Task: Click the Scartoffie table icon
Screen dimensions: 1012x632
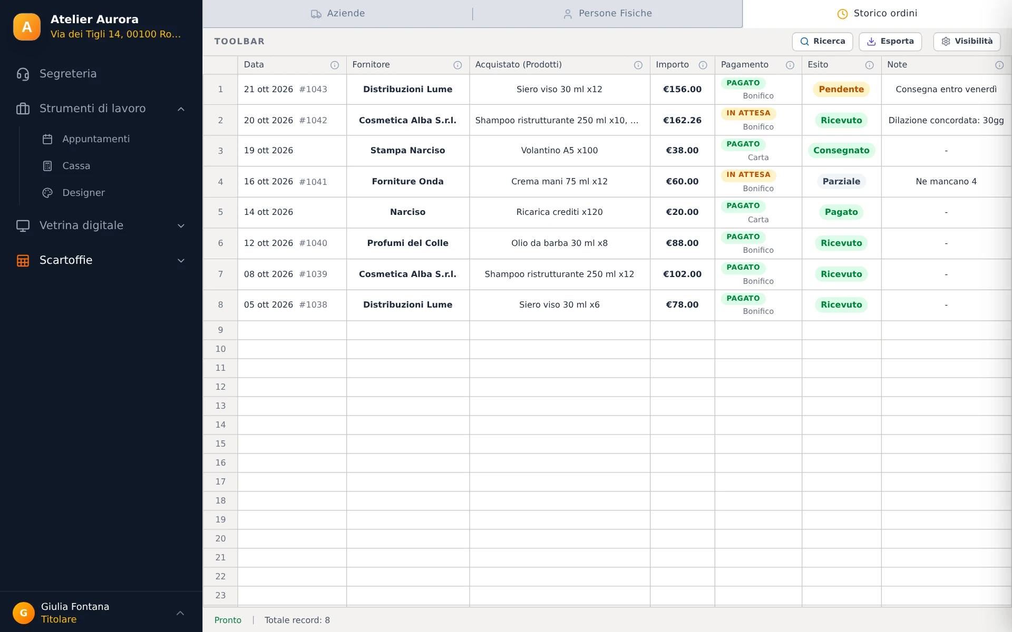Action: pyautogui.click(x=23, y=261)
